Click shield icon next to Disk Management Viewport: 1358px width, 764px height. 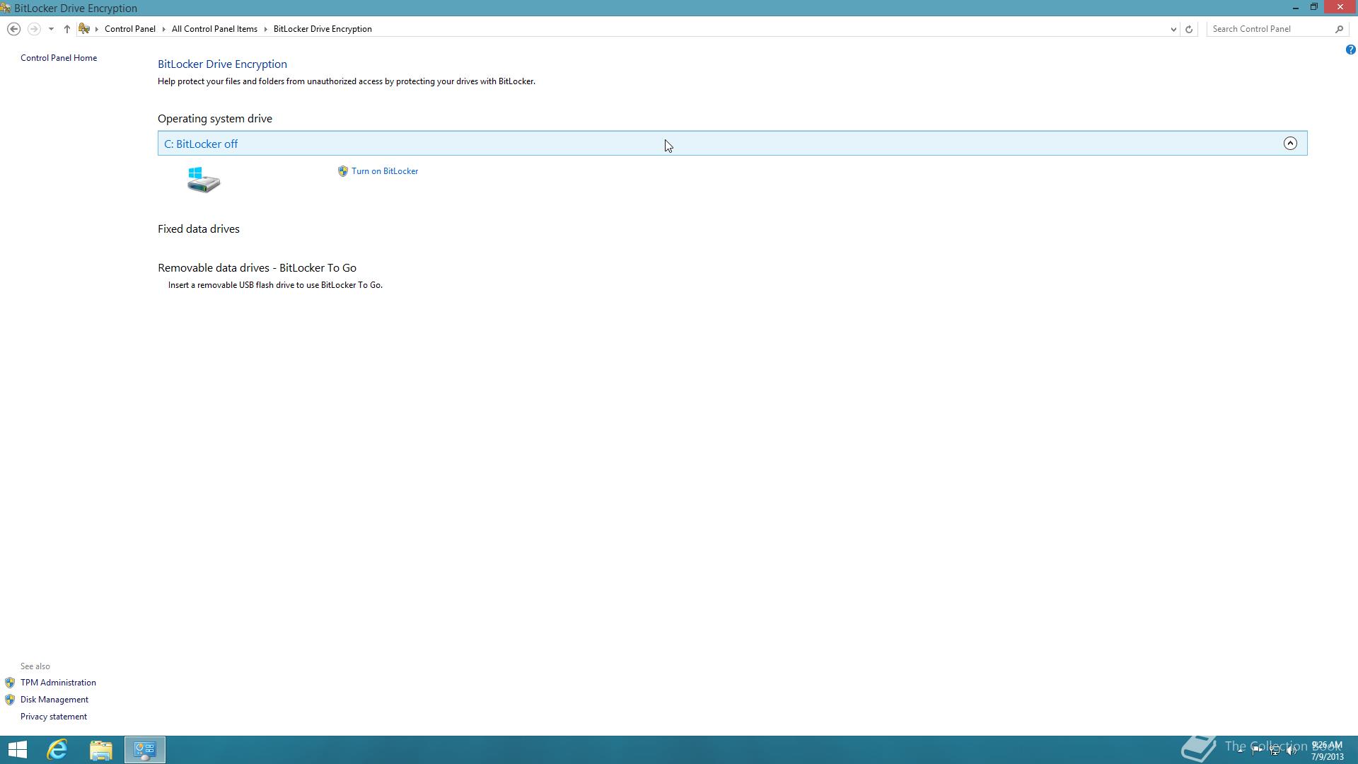pos(10,700)
